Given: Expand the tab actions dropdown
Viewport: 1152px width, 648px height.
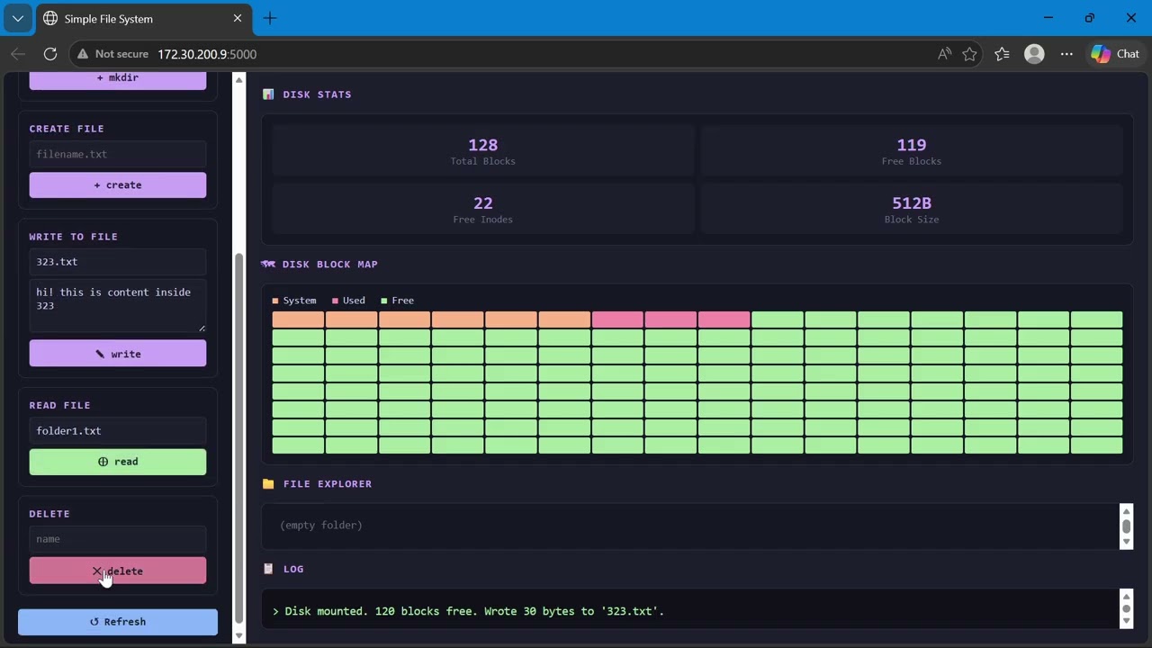Looking at the screenshot, I should [18, 18].
